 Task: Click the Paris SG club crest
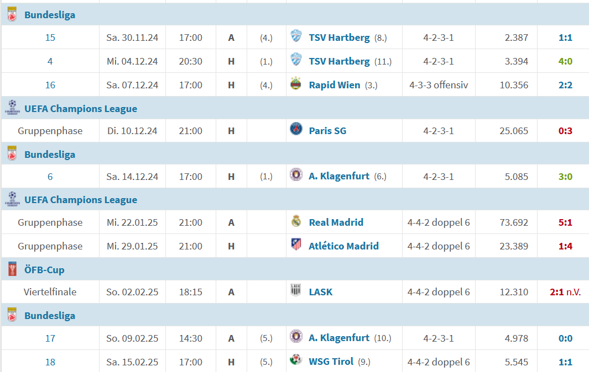pyautogui.click(x=296, y=129)
